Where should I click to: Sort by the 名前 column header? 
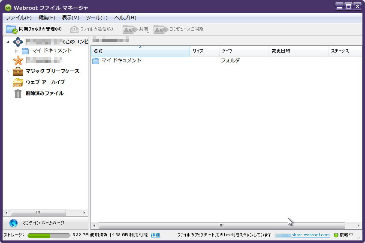click(140, 51)
